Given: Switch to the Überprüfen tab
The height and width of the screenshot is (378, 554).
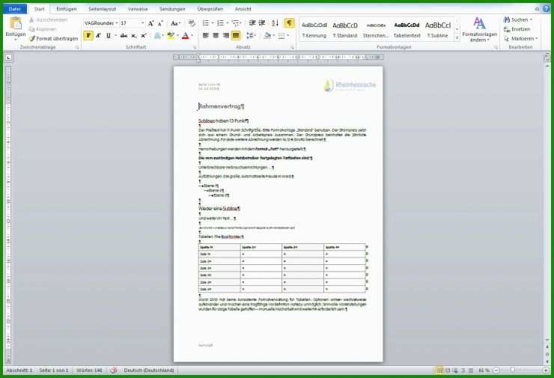Looking at the screenshot, I should pos(210,9).
